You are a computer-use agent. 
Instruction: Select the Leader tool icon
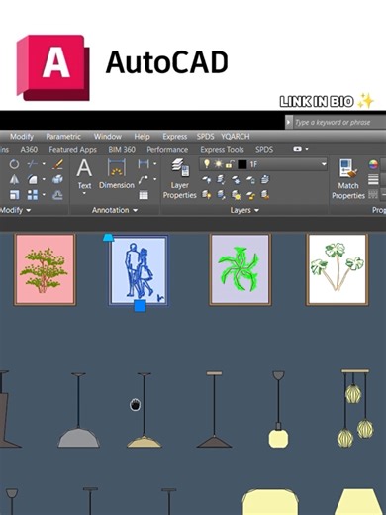point(144,179)
